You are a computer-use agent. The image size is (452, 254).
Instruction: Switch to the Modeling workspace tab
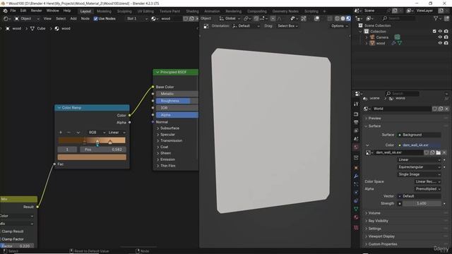tap(104, 11)
